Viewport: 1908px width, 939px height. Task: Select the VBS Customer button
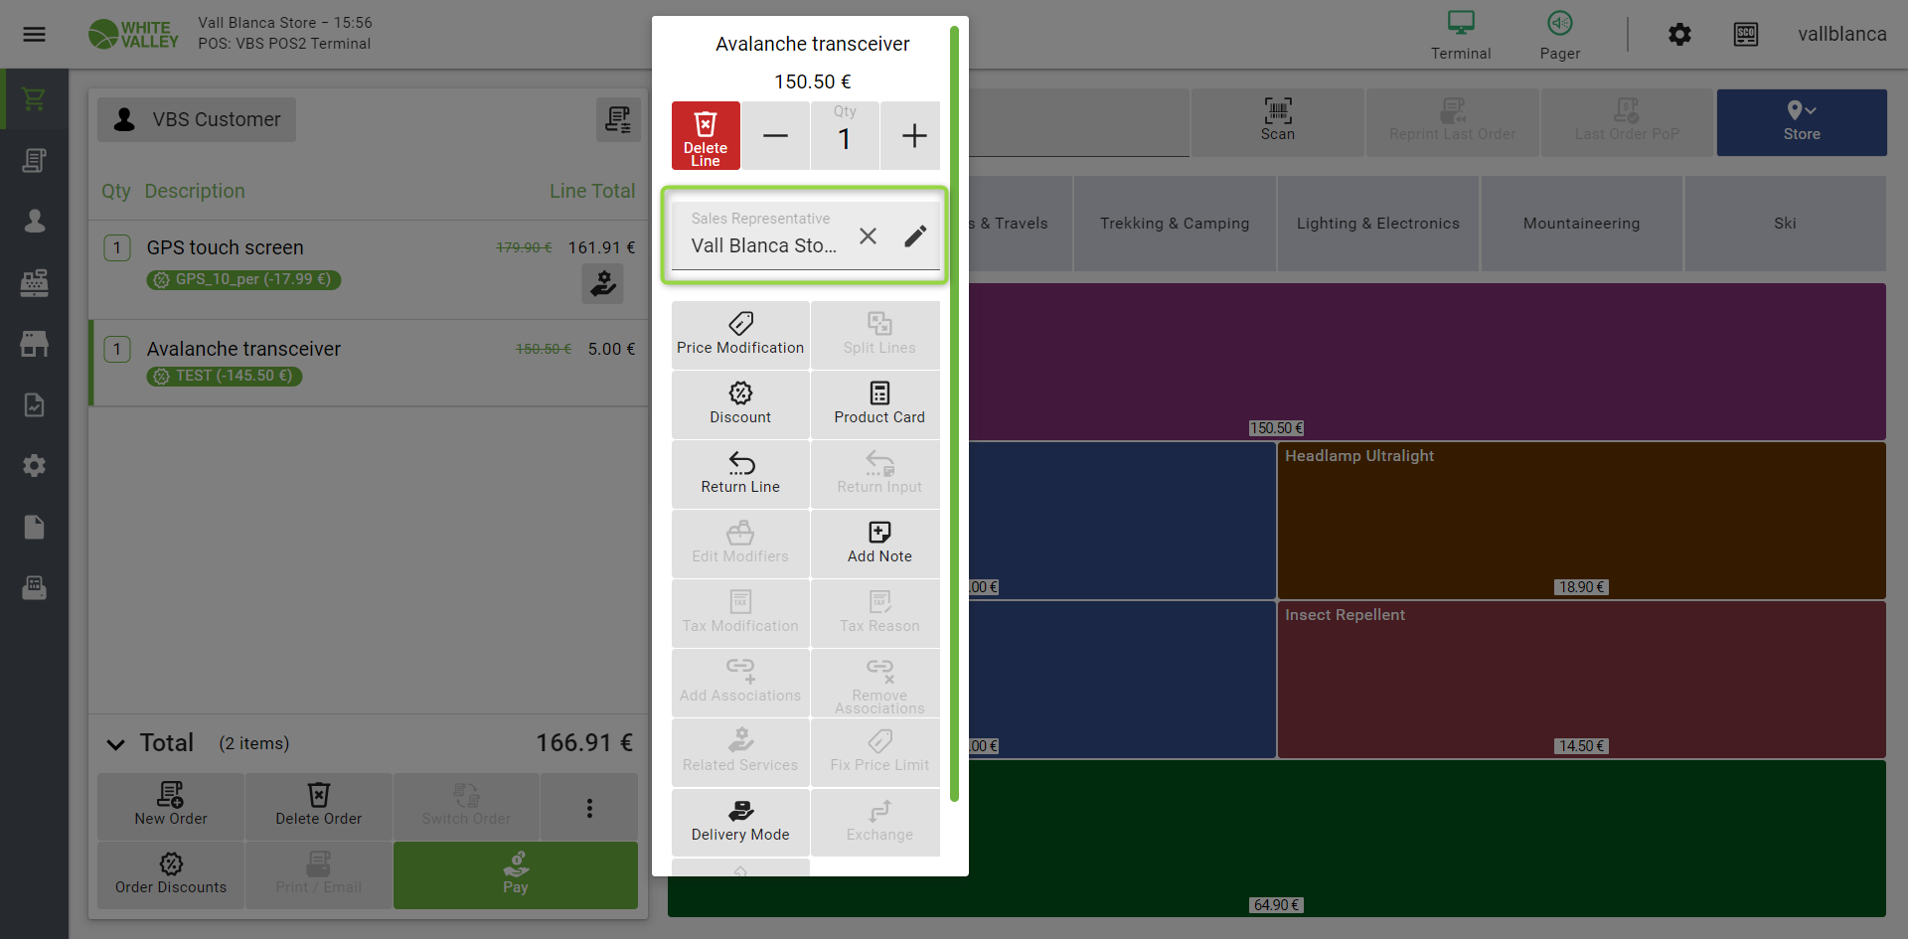click(x=197, y=119)
